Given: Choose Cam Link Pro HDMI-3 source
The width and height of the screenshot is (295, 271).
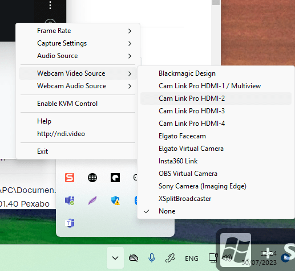Looking at the screenshot, I should pyautogui.click(x=216, y=111).
